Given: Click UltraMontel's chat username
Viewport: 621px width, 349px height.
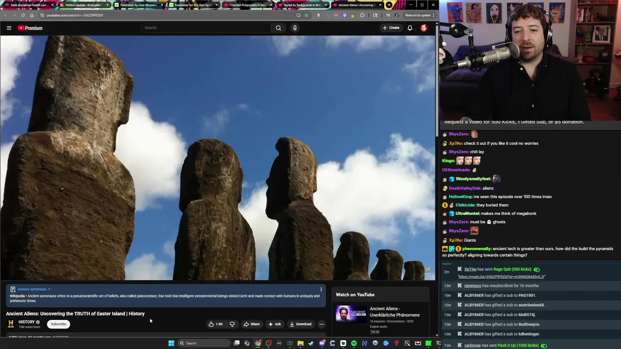Looking at the screenshot, I should (x=468, y=214).
